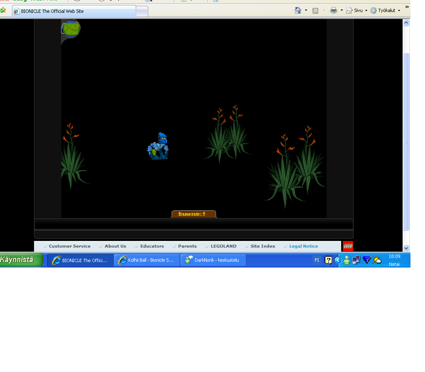
Task: Click the blue triangle F tray icon
Action: (366, 260)
